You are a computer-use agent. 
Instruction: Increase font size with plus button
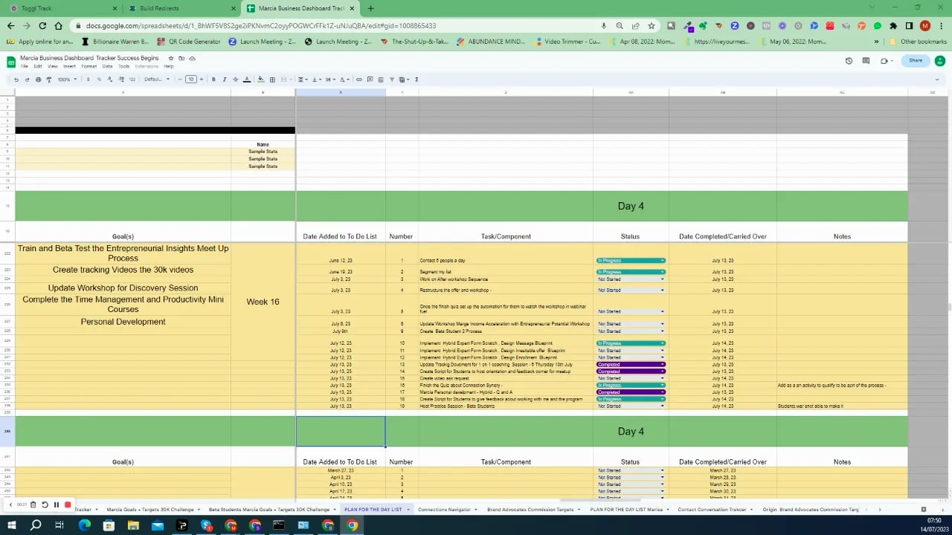coord(201,80)
